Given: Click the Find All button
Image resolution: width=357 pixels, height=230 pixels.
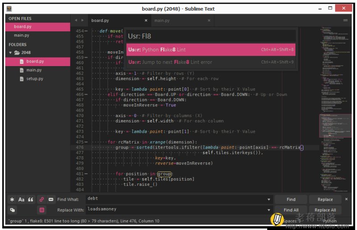Looking at the screenshot, I should 291,210.
